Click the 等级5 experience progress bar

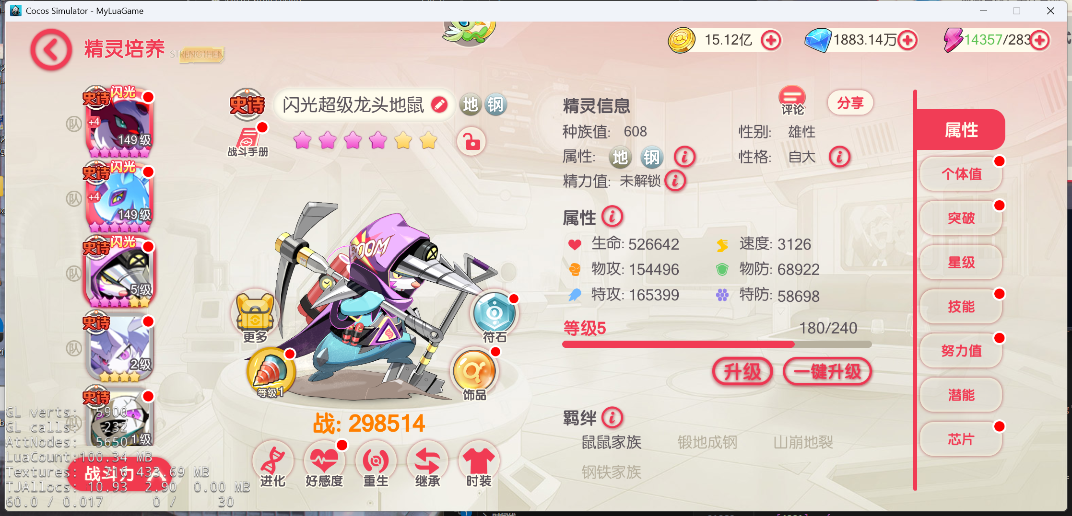[717, 344]
